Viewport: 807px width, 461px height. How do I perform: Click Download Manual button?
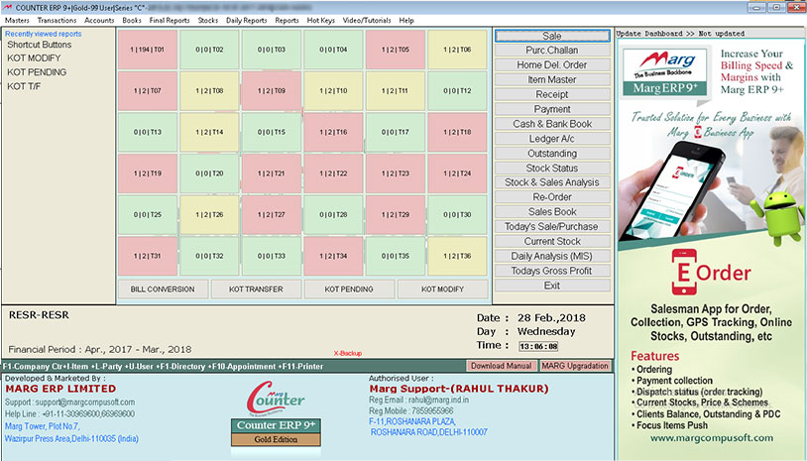(x=502, y=366)
